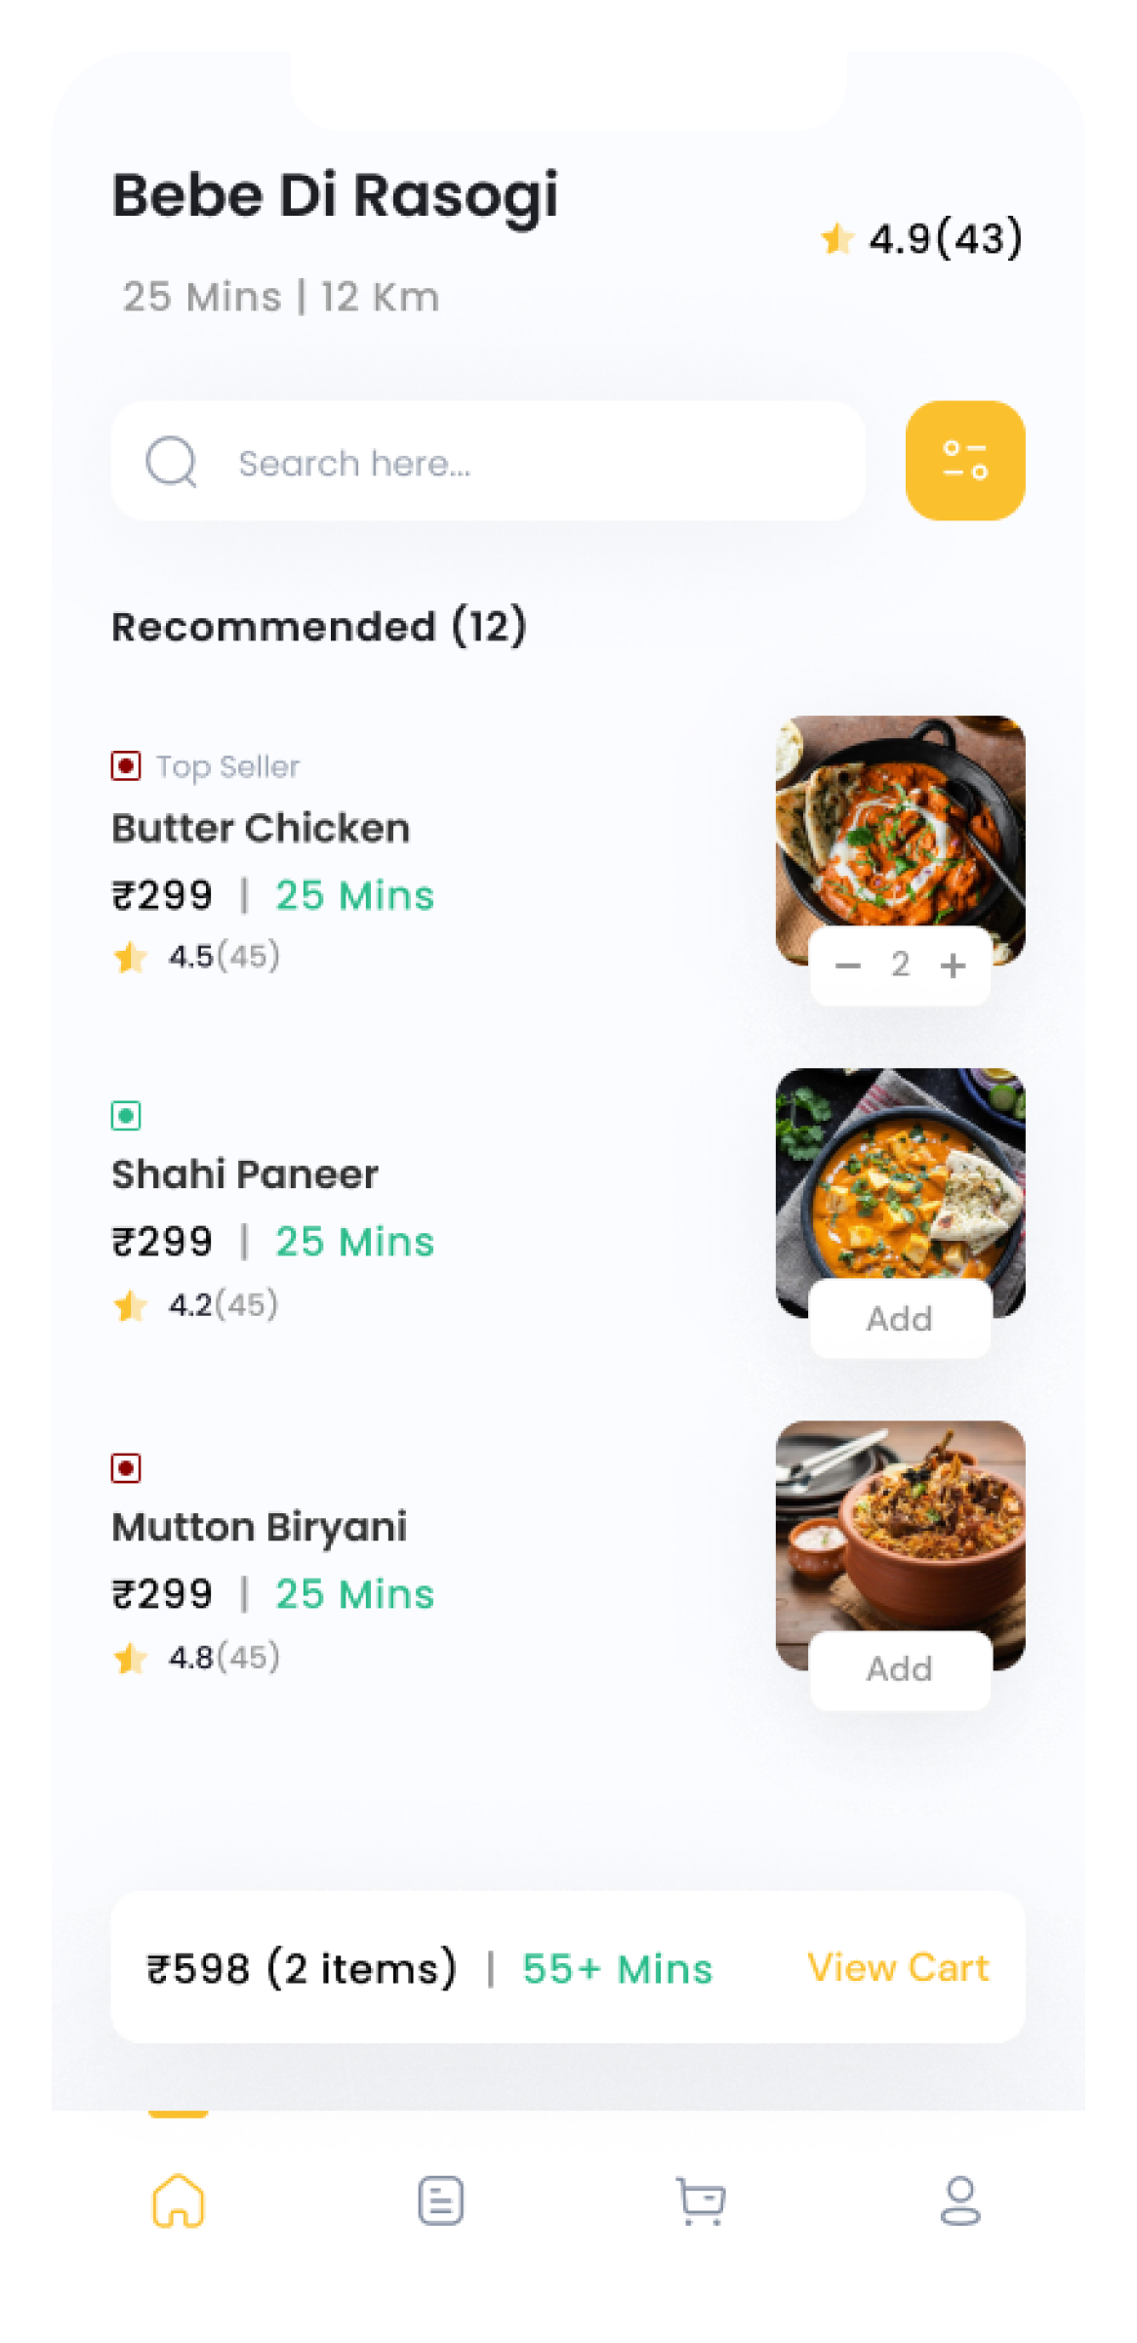1137x2343 pixels.
Task: Open View Cart link
Action: (898, 1967)
